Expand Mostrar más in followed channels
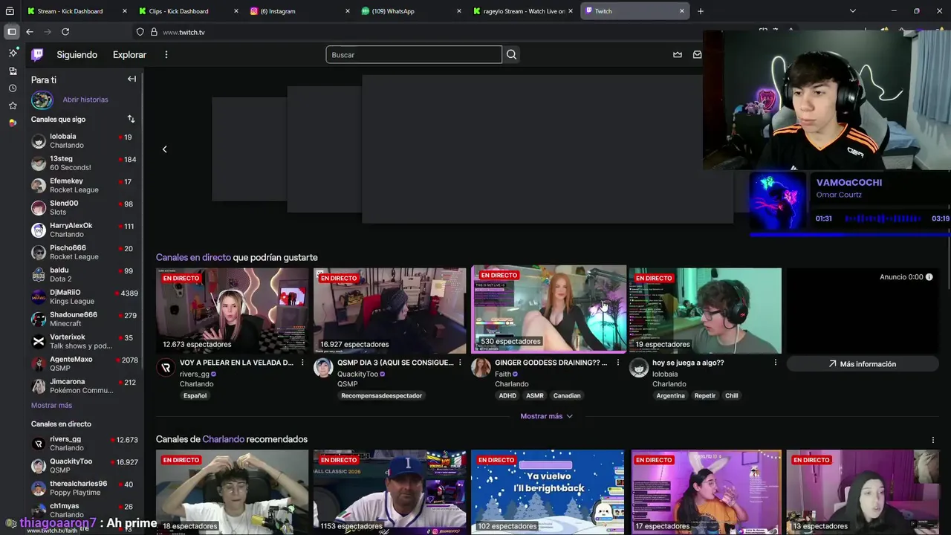Screen dimensions: 951x535 [51, 406]
